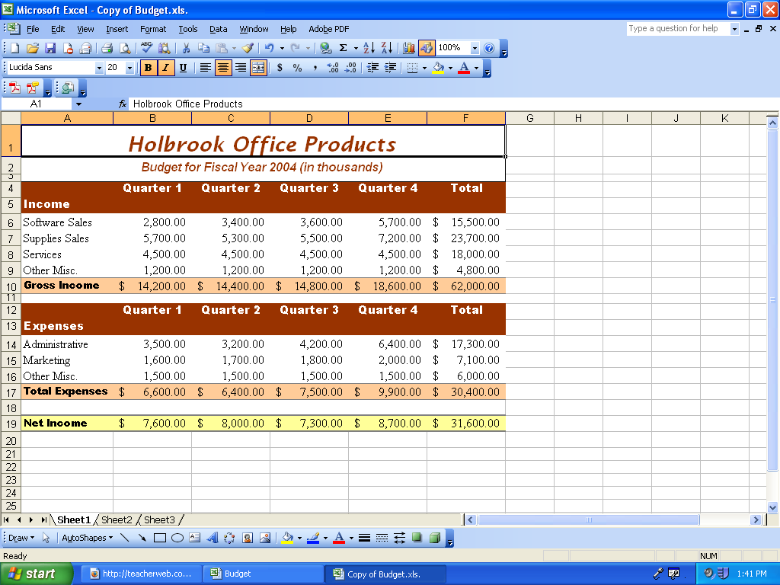Insert a text box from Drawing toolbar
Screen dimensions: 780x585
click(x=194, y=538)
